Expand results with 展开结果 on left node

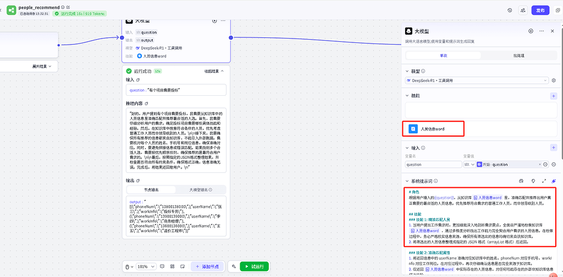42,66
